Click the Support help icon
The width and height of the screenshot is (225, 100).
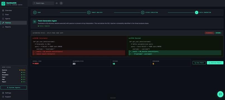3,97
